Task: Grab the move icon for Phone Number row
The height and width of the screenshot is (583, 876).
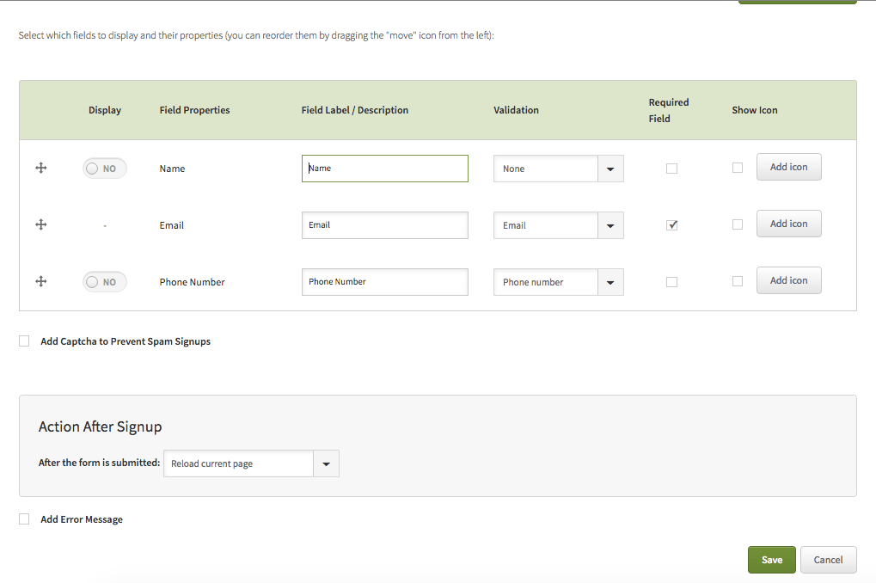Action: (40, 281)
